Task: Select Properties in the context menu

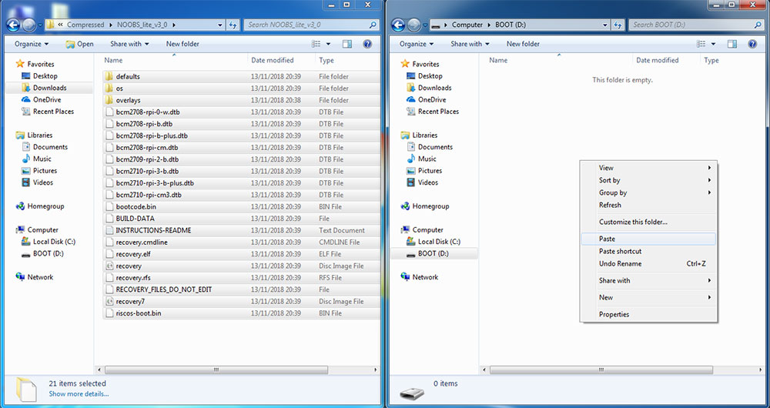Action: (x=614, y=314)
